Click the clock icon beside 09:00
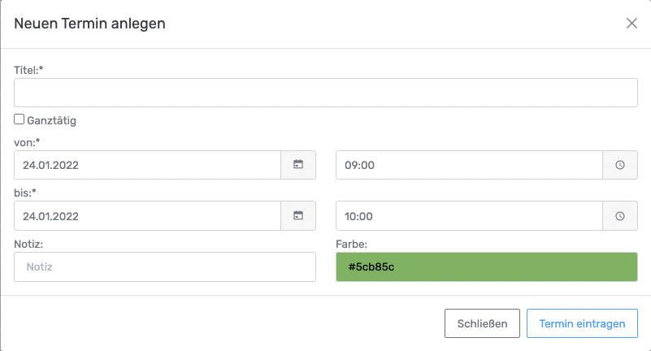The width and height of the screenshot is (651, 351). 619,165
